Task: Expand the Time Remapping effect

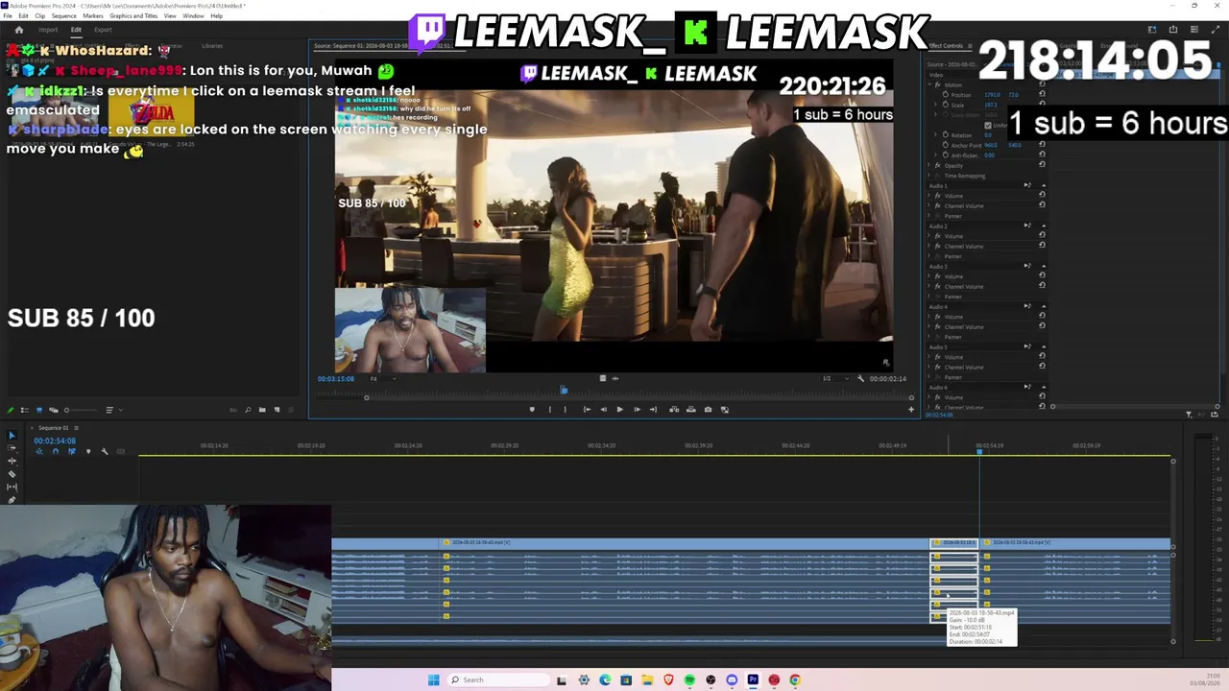Action: pyautogui.click(x=929, y=176)
